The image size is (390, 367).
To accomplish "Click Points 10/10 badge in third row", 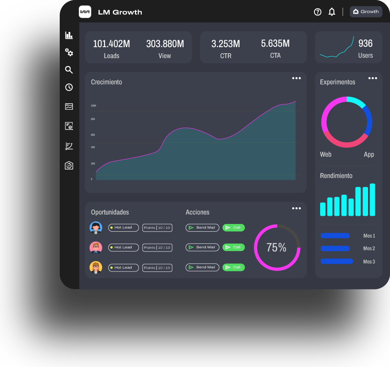I will [157, 268].
